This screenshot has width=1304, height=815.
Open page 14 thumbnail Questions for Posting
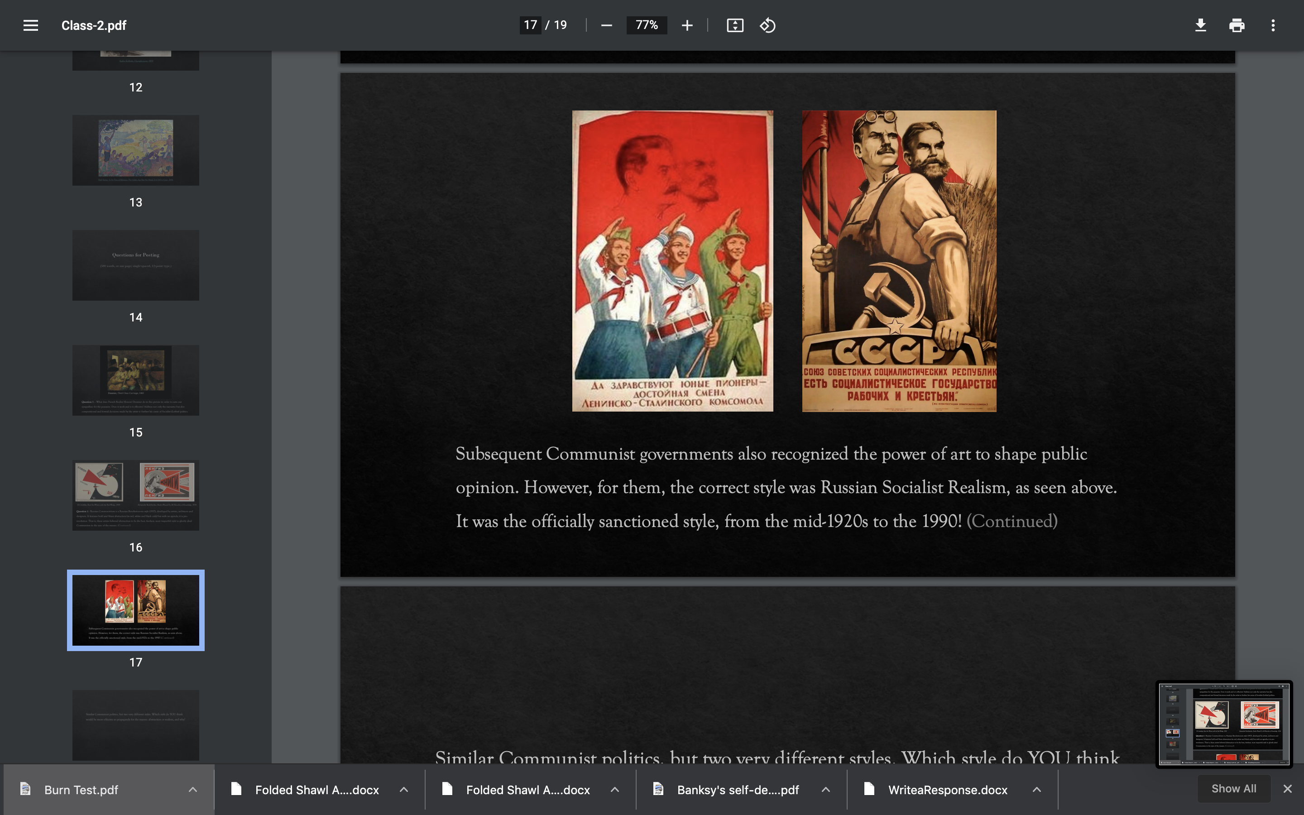point(136,265)
